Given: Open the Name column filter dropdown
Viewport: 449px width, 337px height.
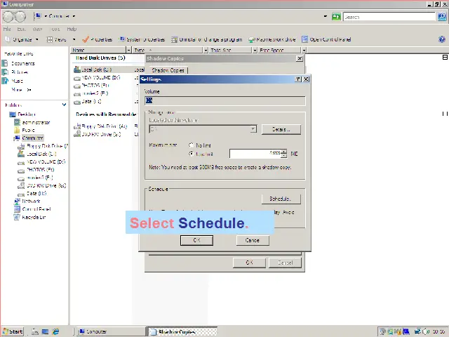Looking at the screenshot, I should pyautogui.click(x=128, y=50).
